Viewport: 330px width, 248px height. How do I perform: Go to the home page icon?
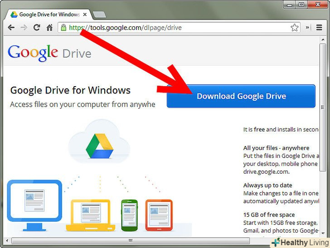[49, 27]
